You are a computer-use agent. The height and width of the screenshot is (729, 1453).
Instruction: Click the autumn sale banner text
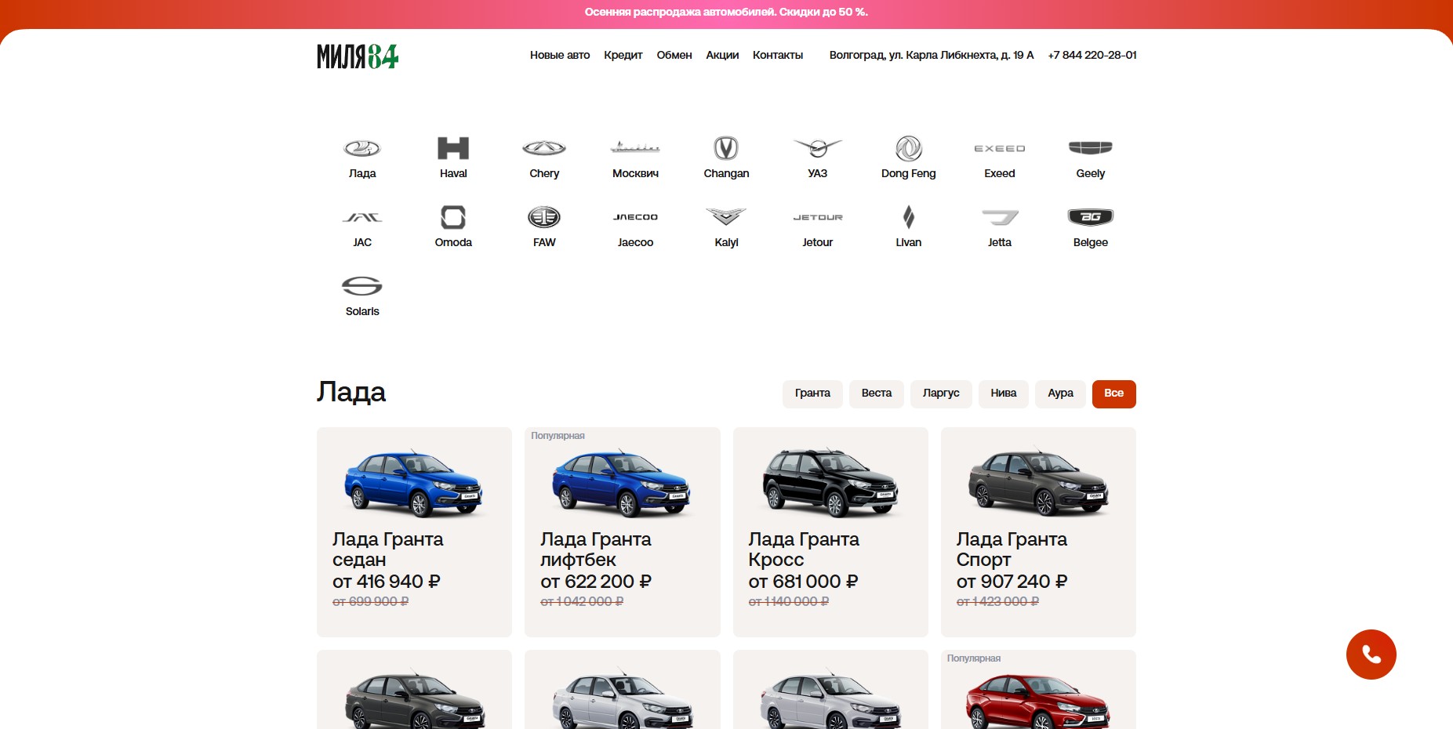[x=726, y=12]
